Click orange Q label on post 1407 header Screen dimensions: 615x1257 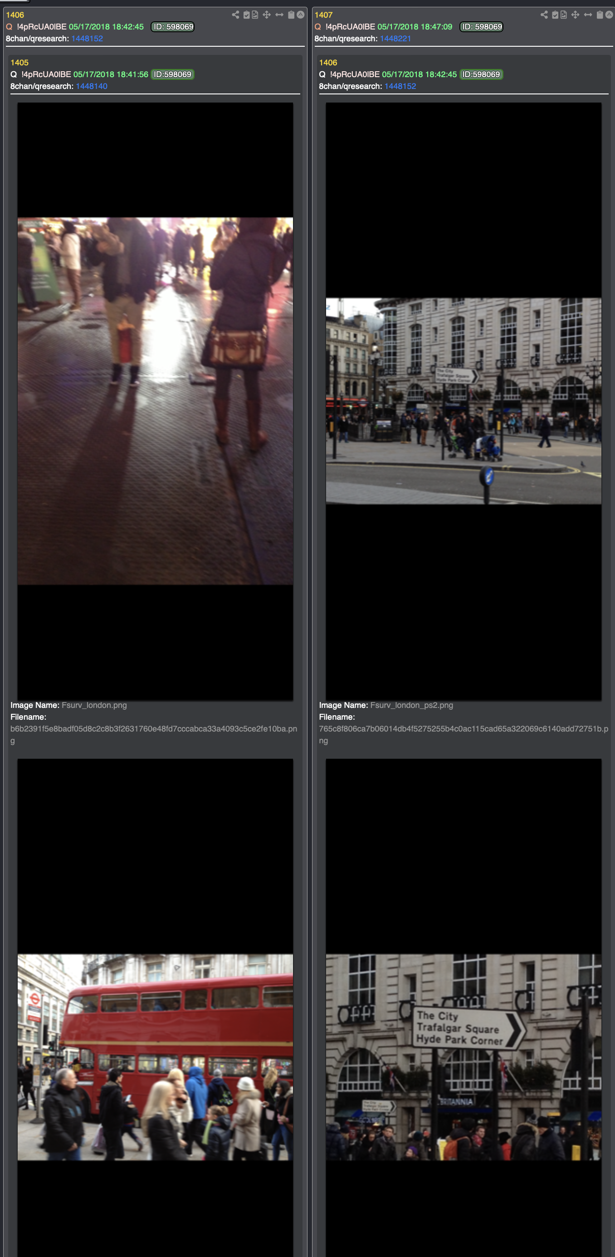(x=317, y=27)
